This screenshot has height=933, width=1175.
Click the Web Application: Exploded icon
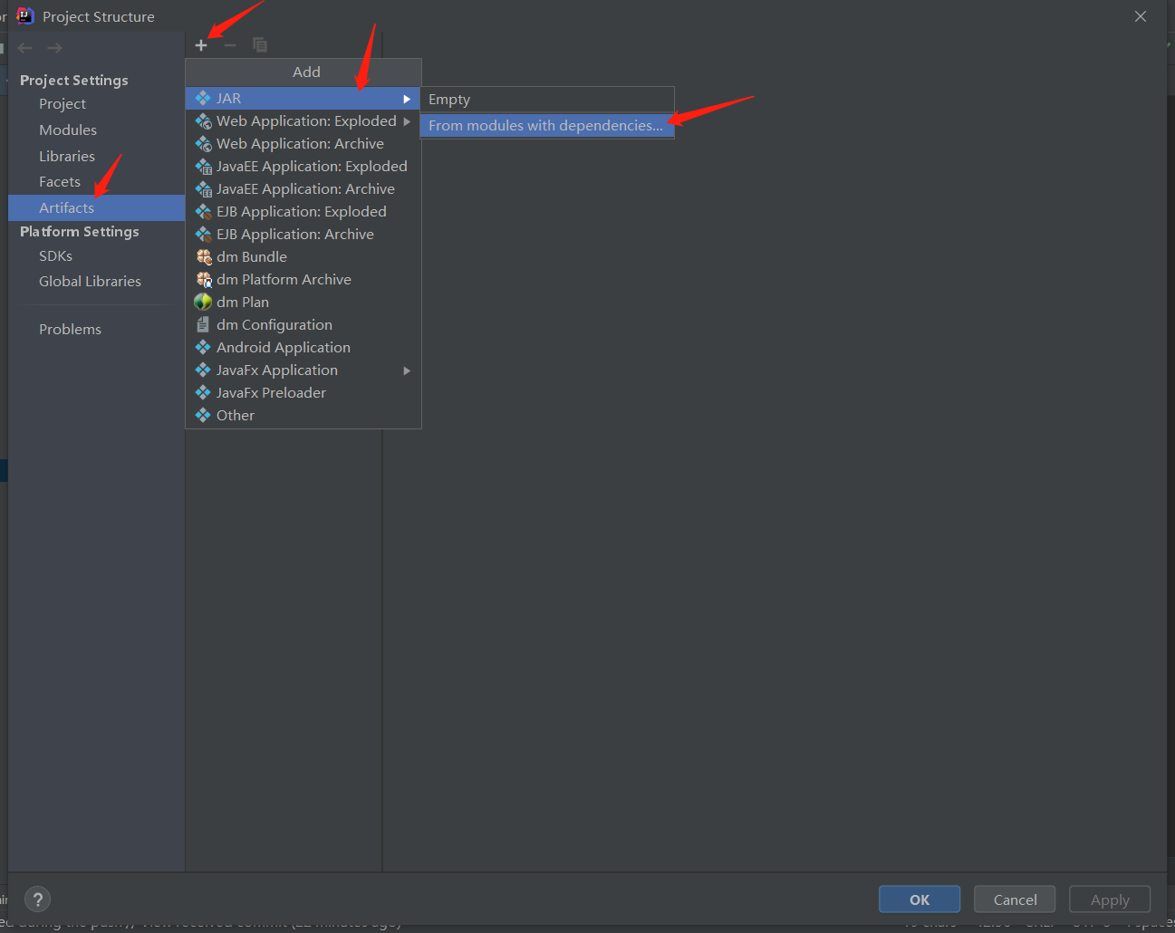click(203, 120)
